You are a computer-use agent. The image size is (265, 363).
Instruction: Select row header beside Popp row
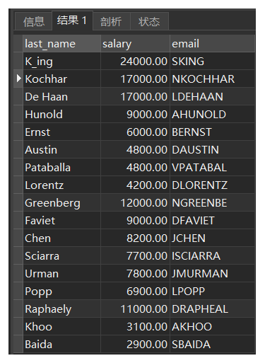pos(18,292)
